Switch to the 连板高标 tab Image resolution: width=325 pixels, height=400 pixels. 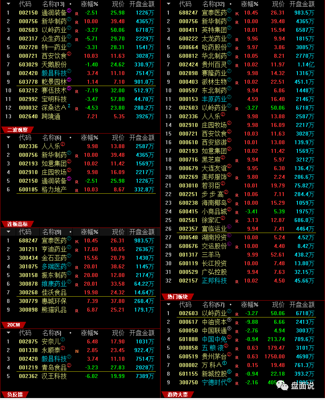(17, 224)
